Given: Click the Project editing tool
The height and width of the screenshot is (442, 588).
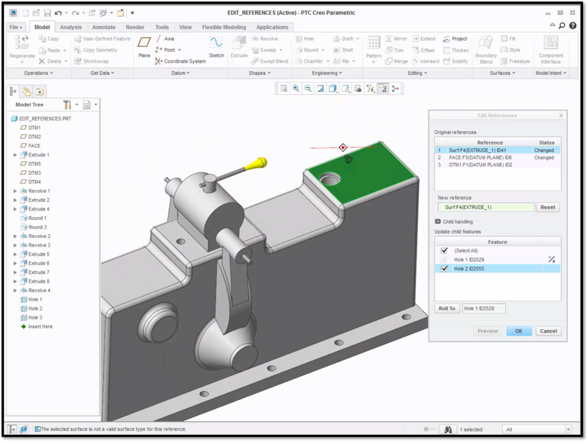Looking at the screenshot, I should point(455,39).
